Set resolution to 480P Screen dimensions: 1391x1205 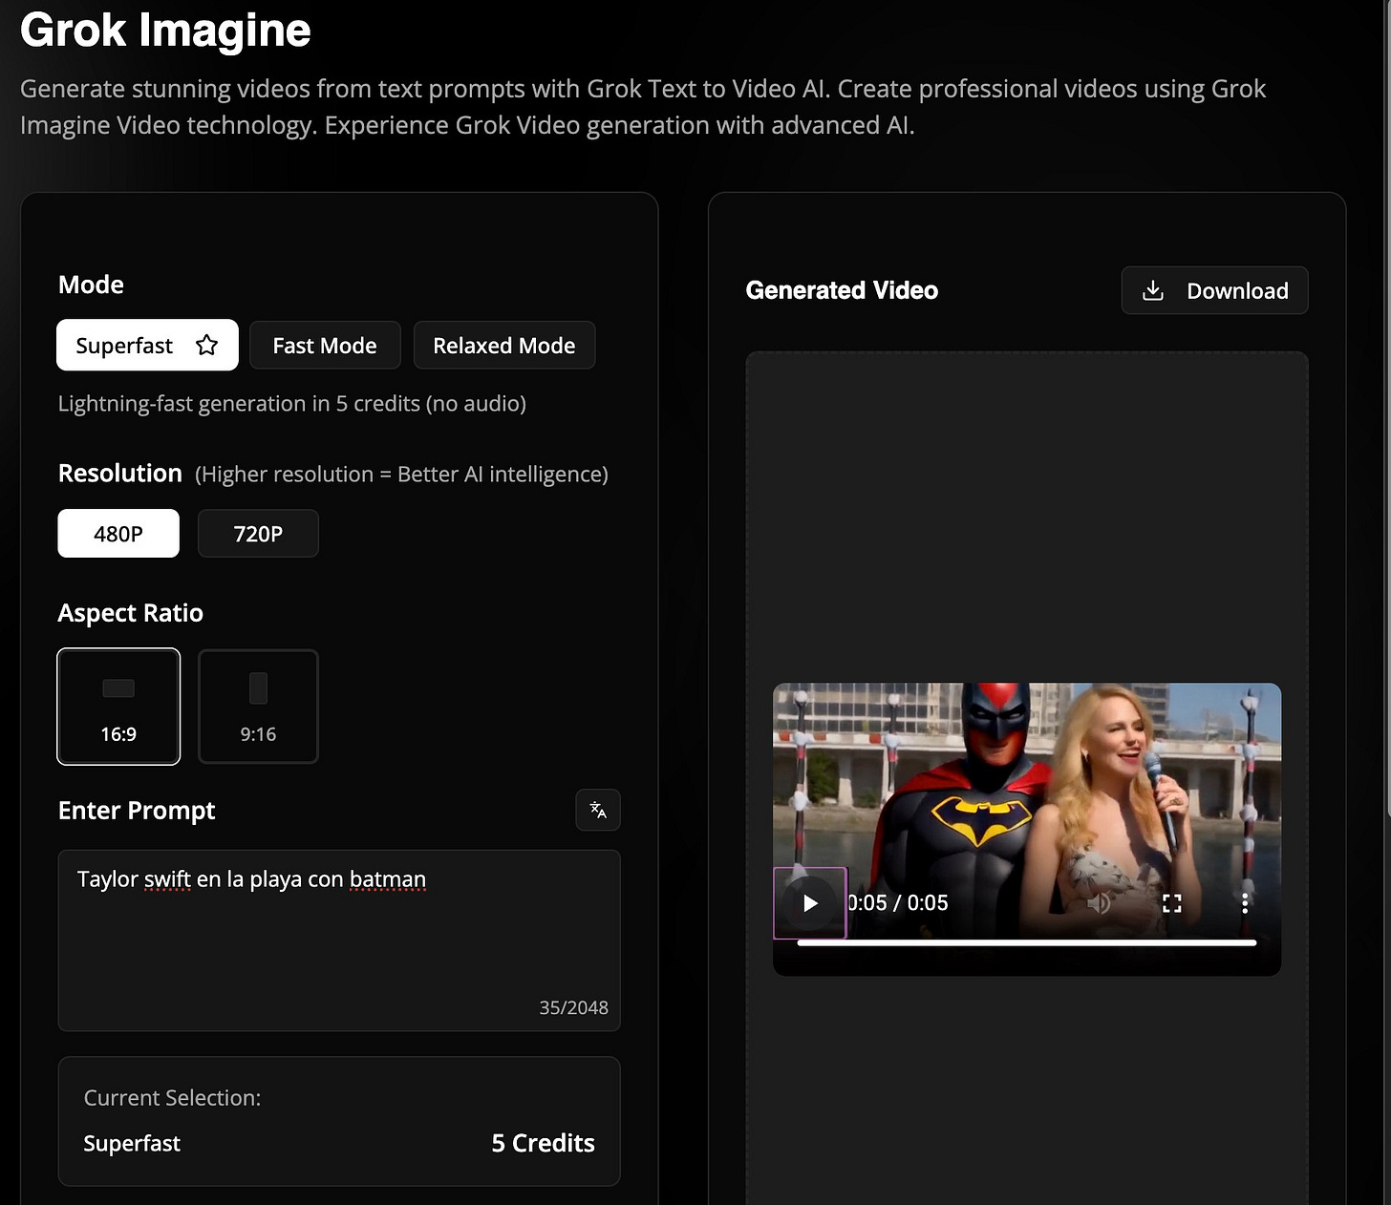pos(118,533)
